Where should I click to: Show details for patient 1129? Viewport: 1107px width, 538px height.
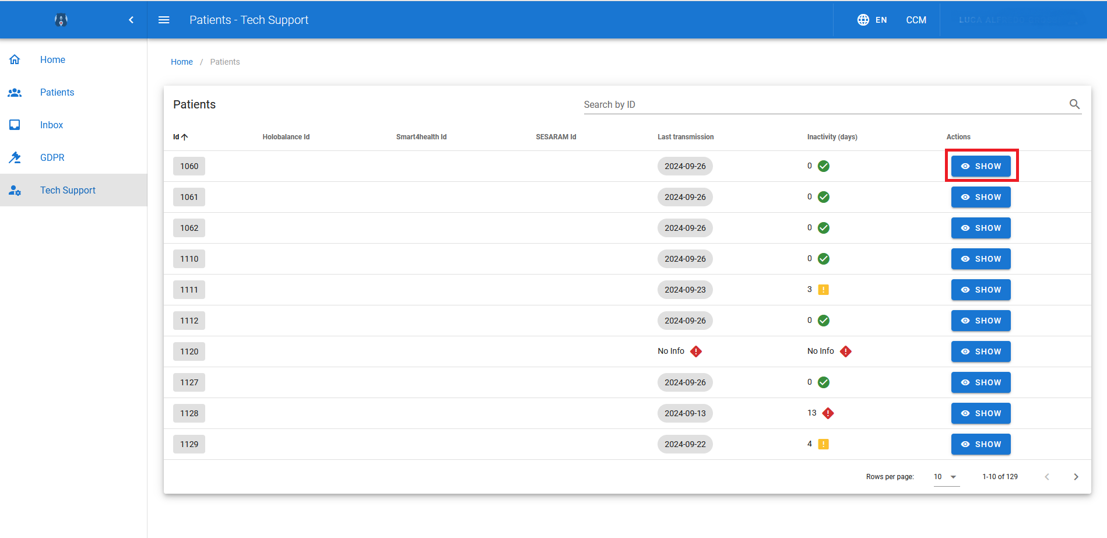(x=981, y=444)
